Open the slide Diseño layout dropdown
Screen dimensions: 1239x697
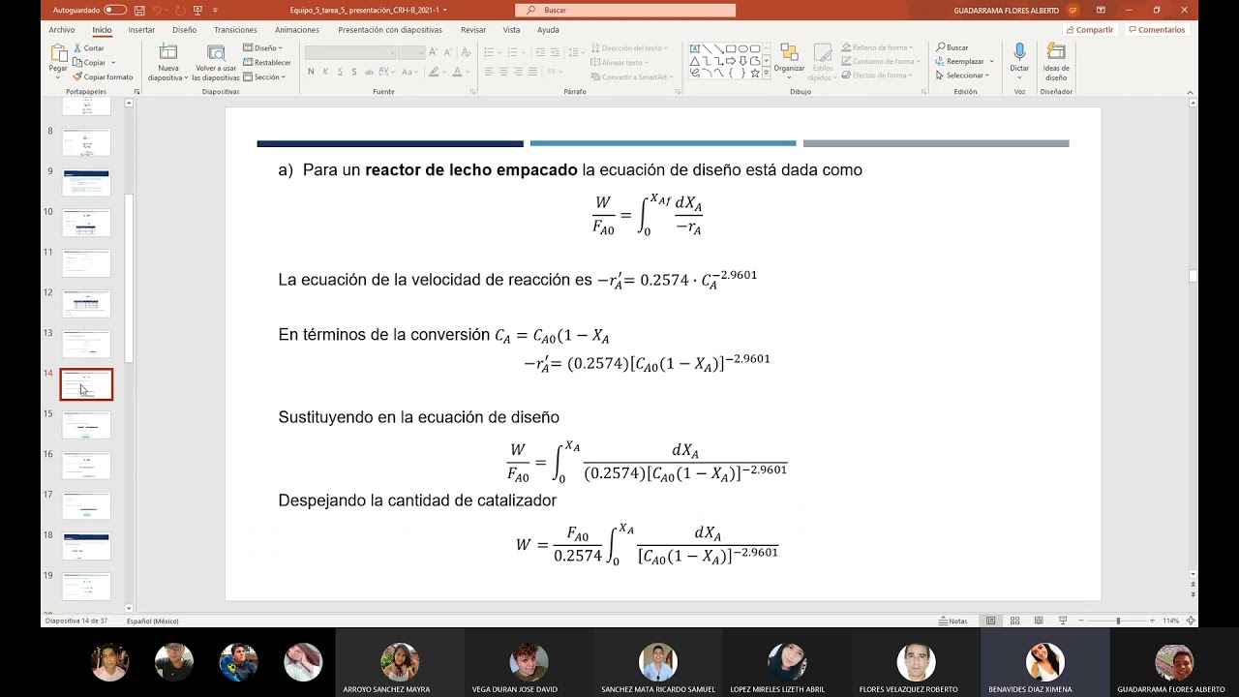pyautogui.click(x=262, y=47)
